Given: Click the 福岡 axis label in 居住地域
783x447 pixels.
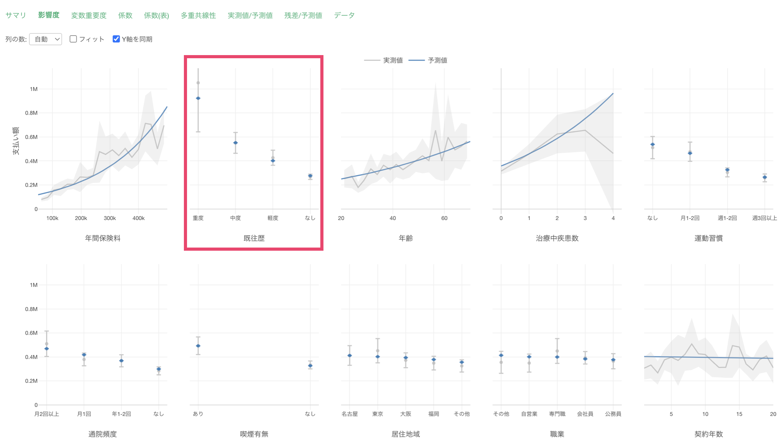Looking at the screenshot, I should click(x=434, y=414).
